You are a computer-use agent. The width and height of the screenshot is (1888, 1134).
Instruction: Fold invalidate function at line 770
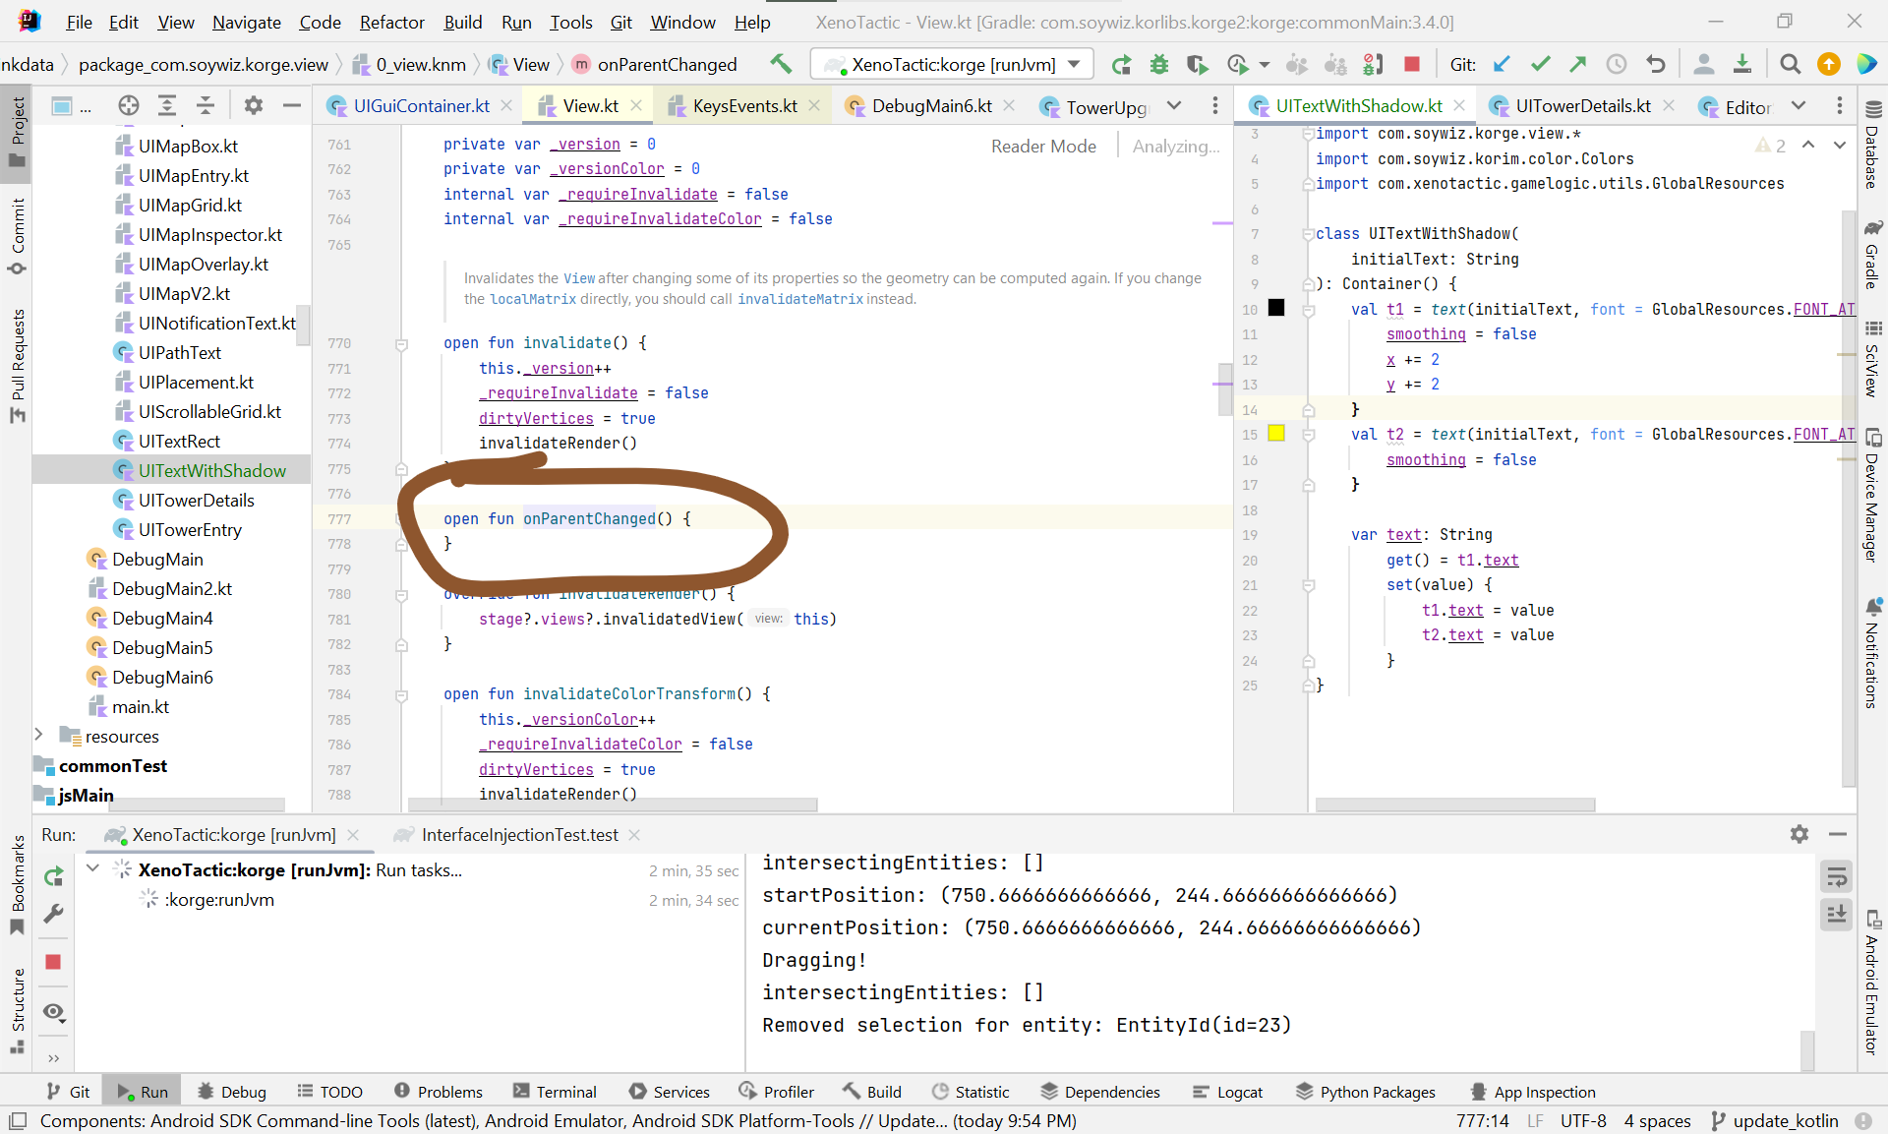click(x=401, y=344)
